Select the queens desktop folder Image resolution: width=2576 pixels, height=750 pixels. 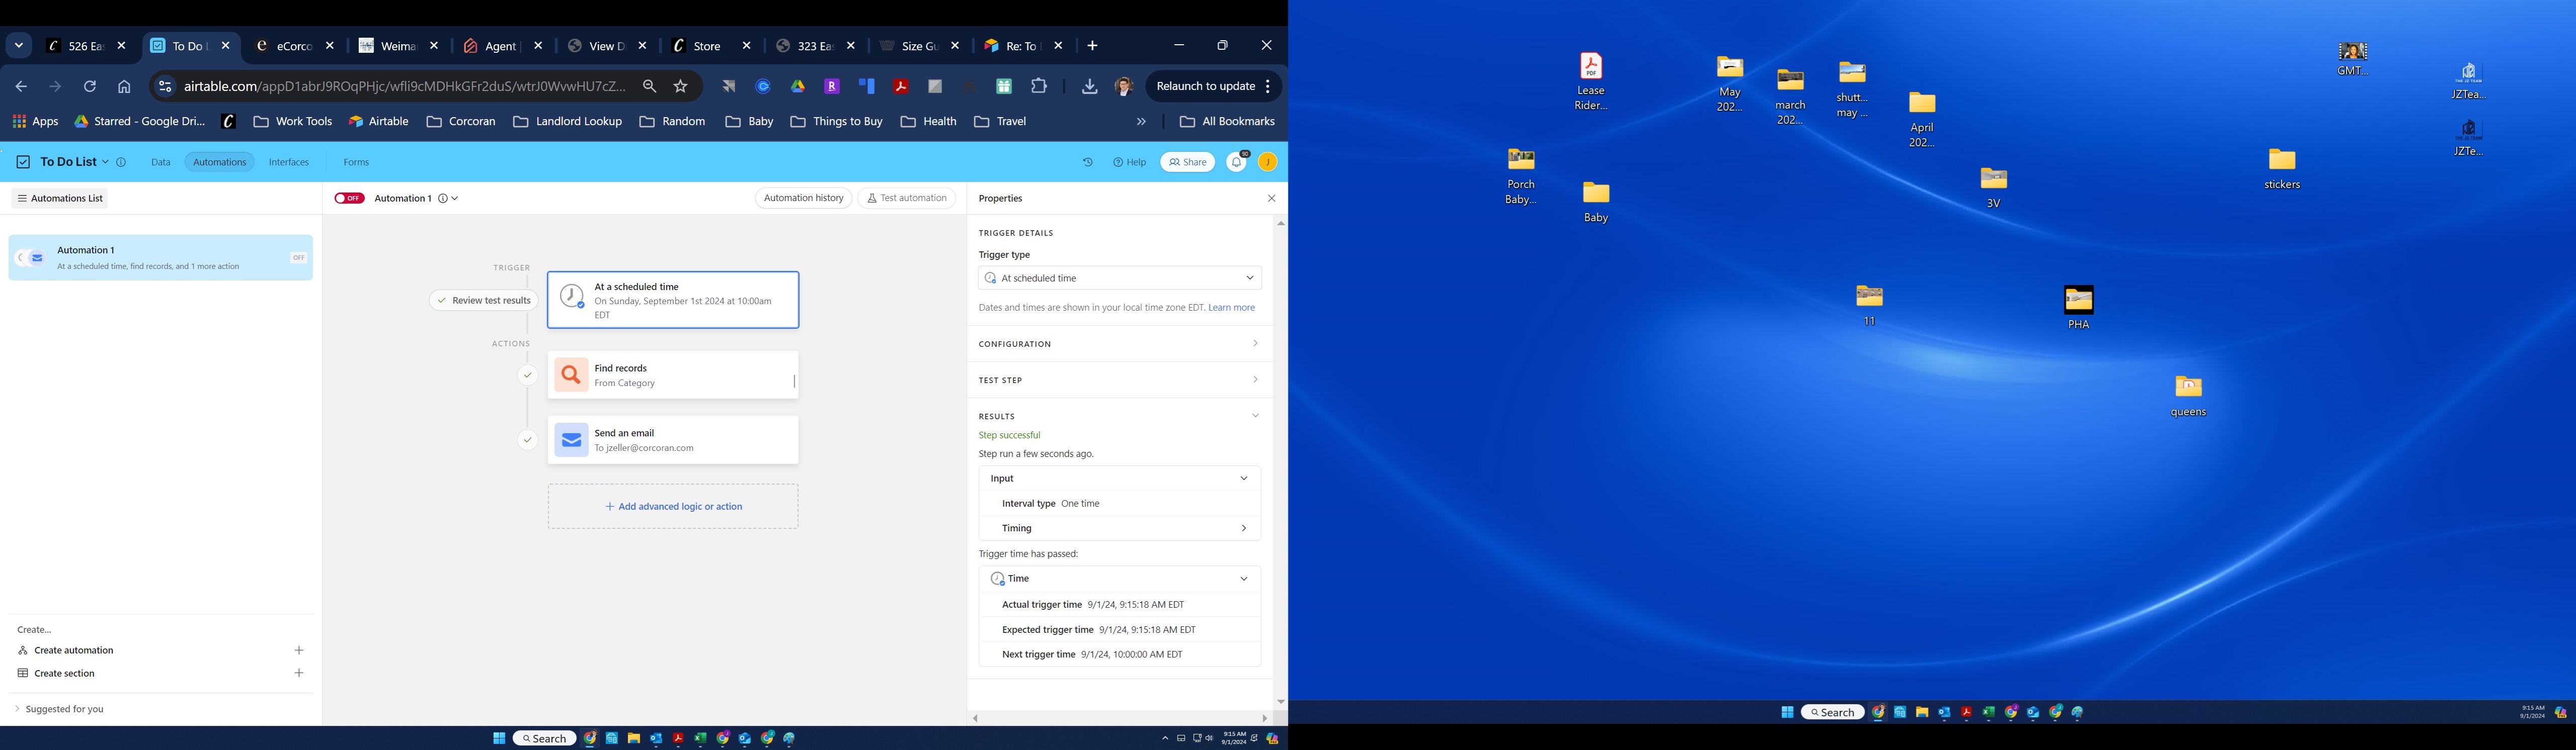(x=2188, y=397)
